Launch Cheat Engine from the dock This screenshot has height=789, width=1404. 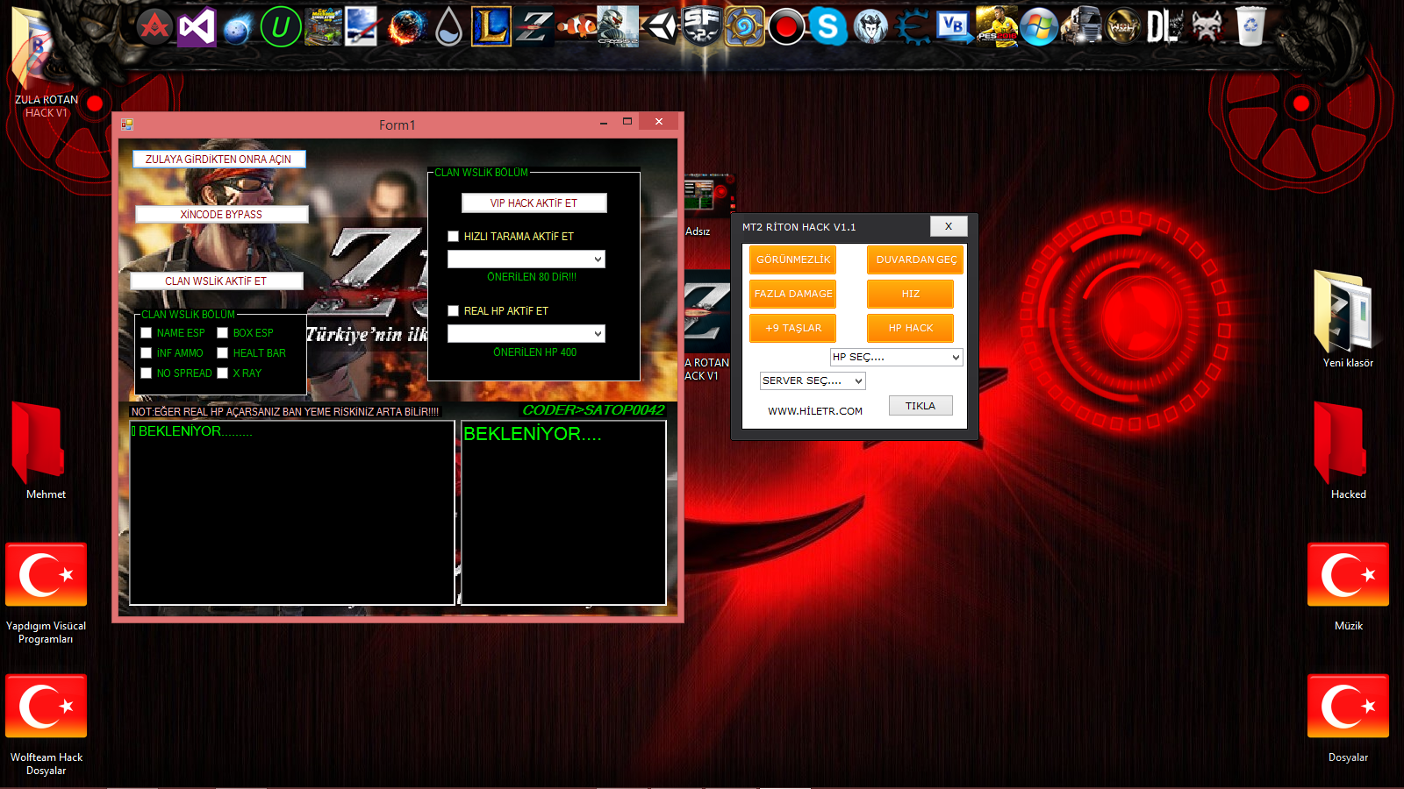point(913,27)
